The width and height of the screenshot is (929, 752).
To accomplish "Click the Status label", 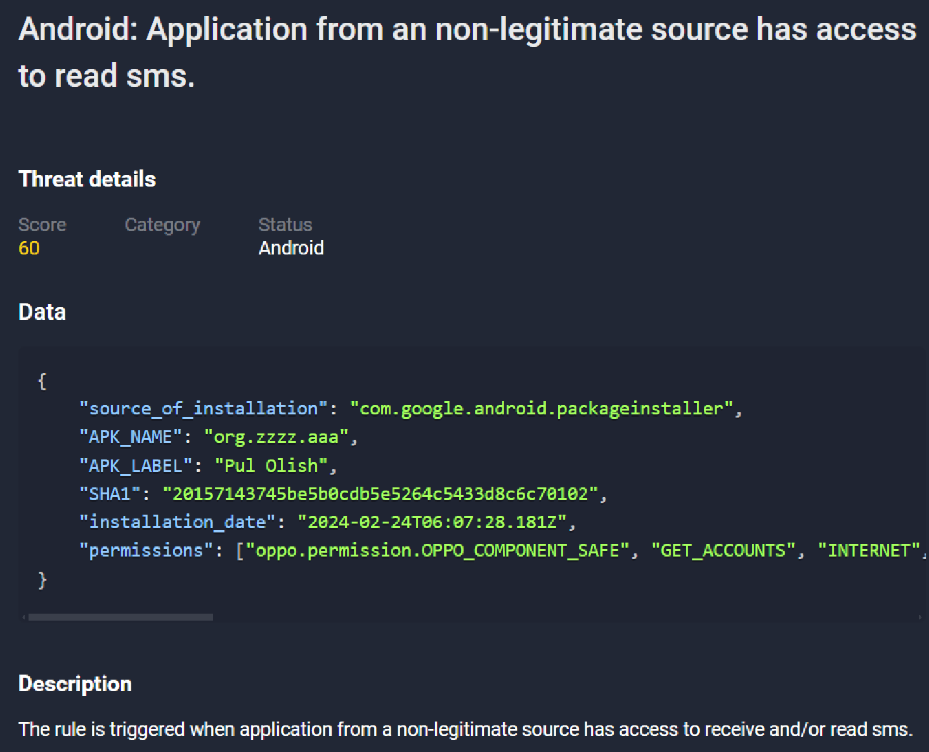I will coord(285,225).
